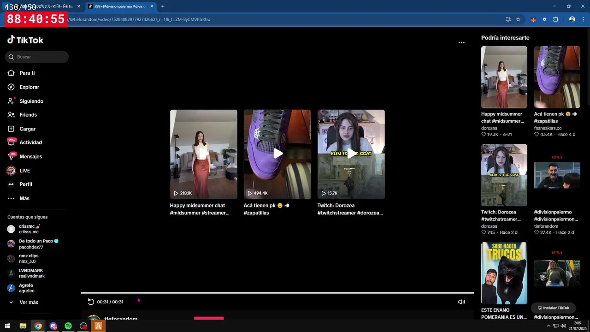Screen dimensions: 590x332
Task: Click the Podría interesarte heading
Action: point(505,38)
